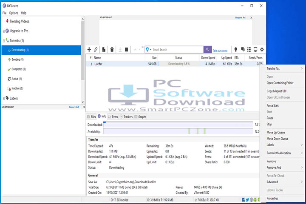Click the Facebook icon in status bar
Screen dimensions: 306x204
point(244,200)
